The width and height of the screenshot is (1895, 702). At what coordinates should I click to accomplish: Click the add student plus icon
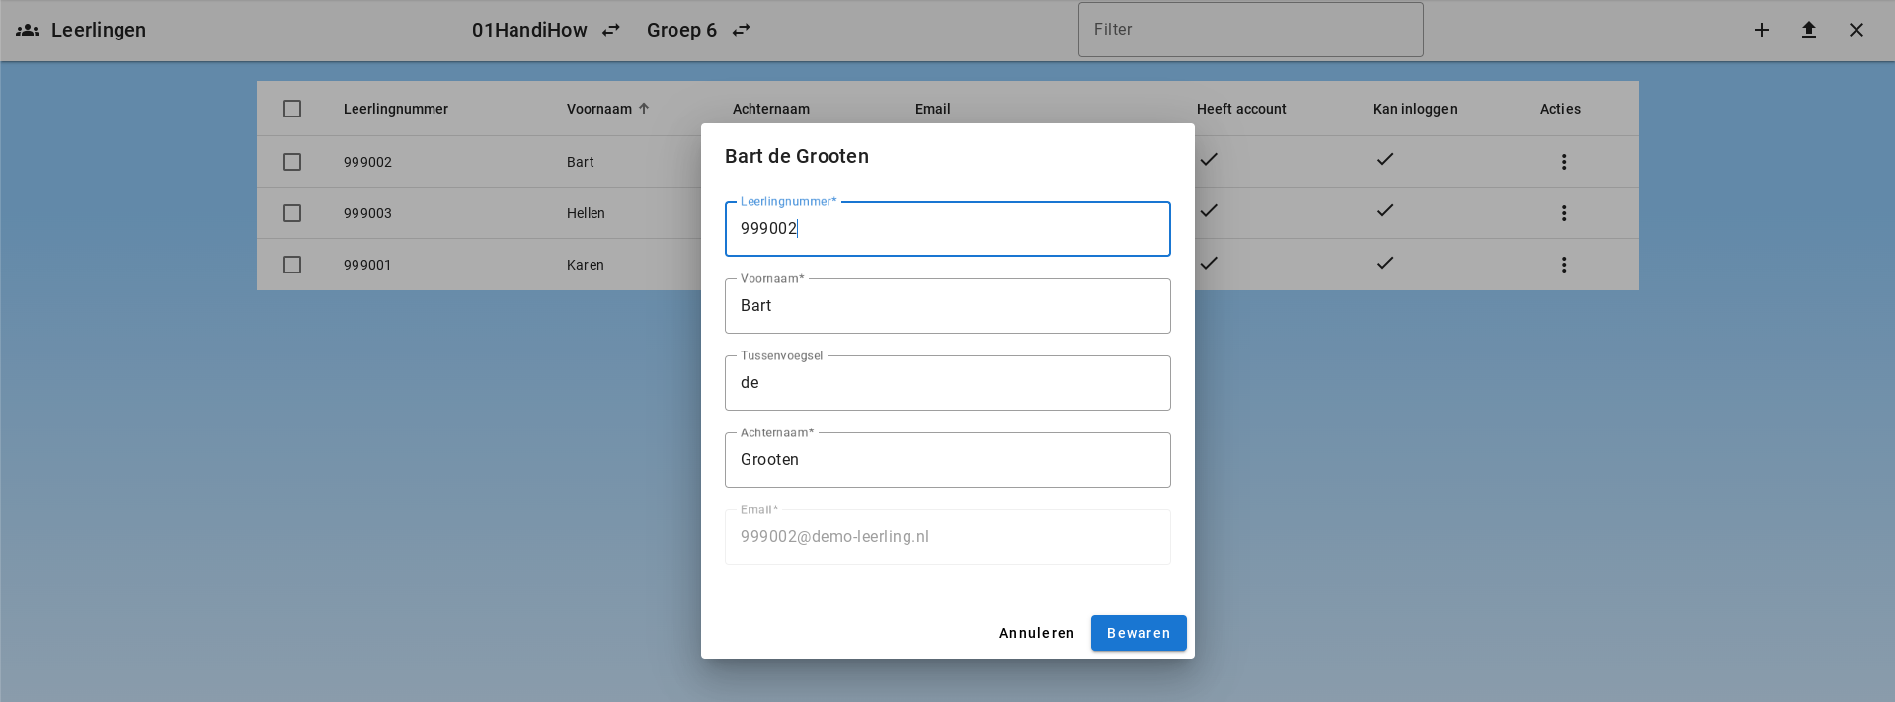pyautogui.click(x=1761, y=30)
